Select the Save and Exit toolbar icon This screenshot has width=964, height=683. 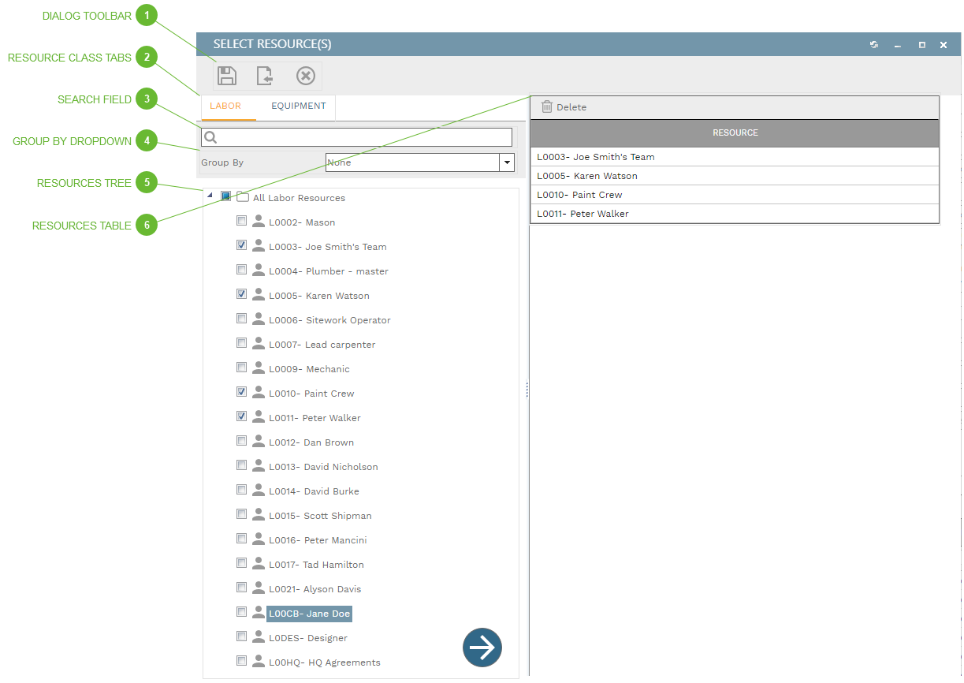click(265, 75)
